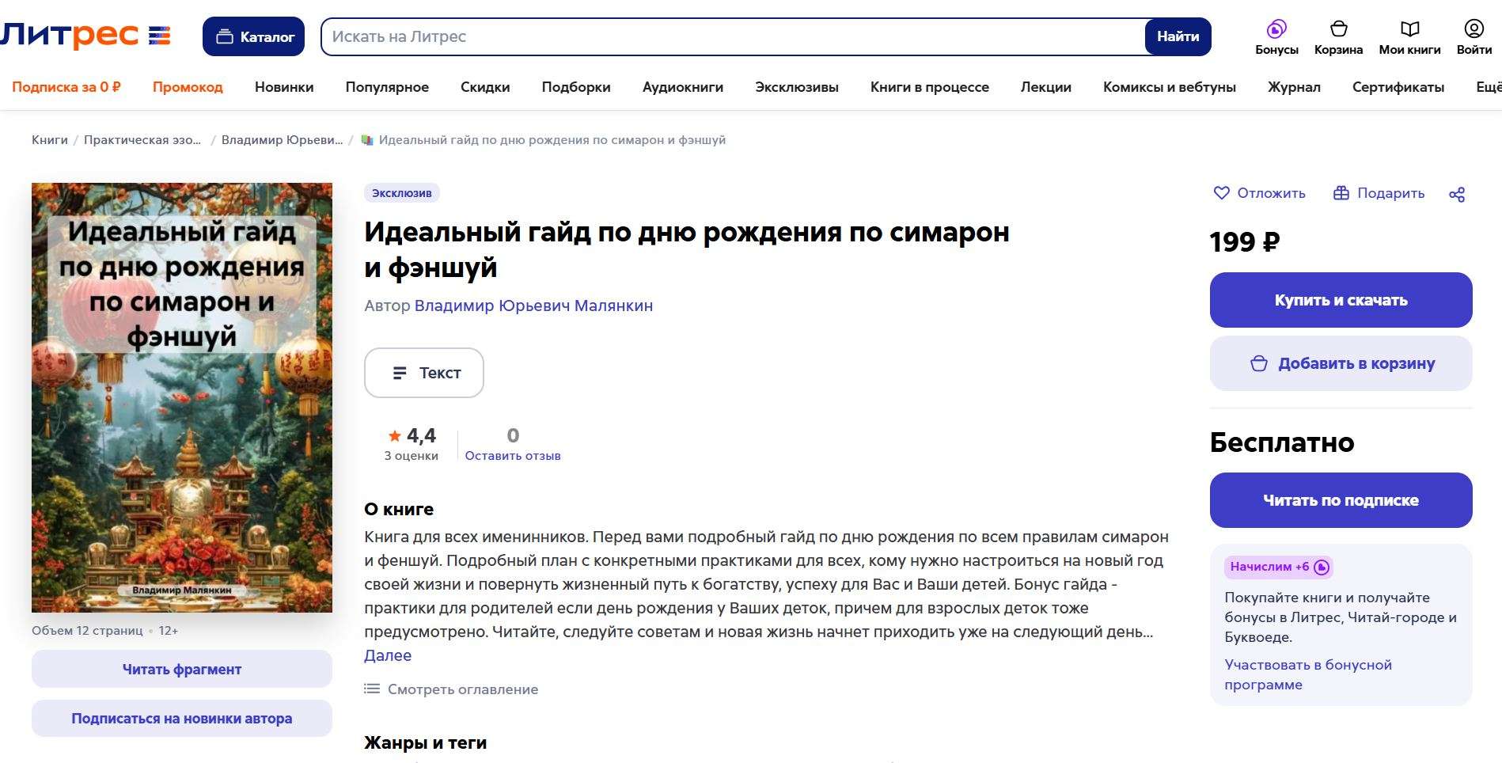Screen dimensions: 1502x763
Task: Click the Книги breadcrumb link
Action: click(50, 140)
